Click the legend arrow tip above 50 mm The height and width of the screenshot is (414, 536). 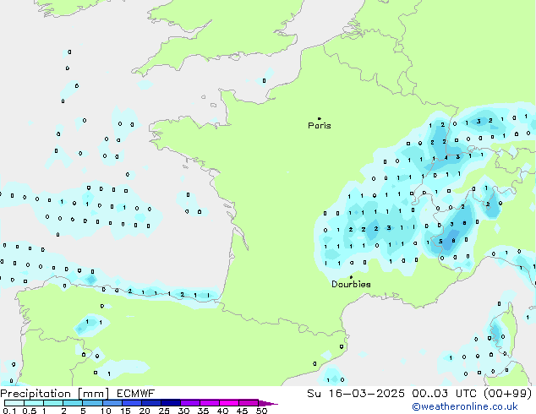268,403
